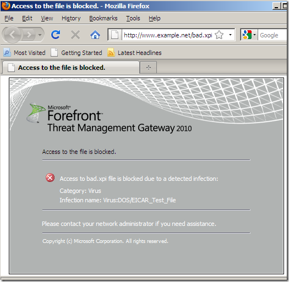The height and width of the screenshot is (282, 289).
Task: Click the Firefox logo in title bar
Action: coord(6,6)
